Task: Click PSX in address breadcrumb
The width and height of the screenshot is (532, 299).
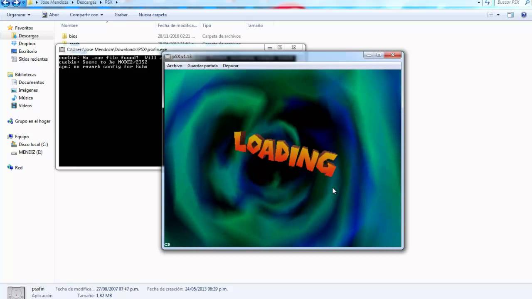Action: point(108,2)
